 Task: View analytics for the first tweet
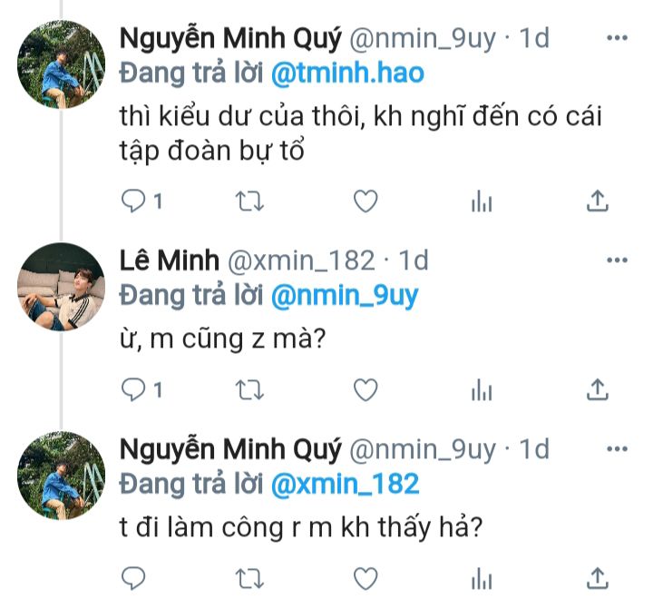[481, 202]
